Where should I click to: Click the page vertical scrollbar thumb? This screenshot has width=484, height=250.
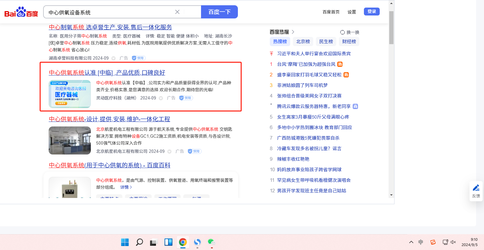tap(391, 28)
